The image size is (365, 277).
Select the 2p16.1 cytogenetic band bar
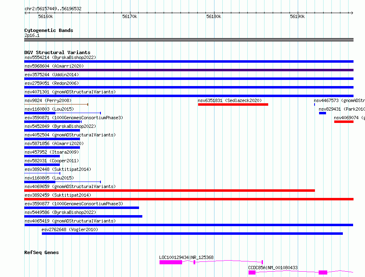tap(189, 40)
